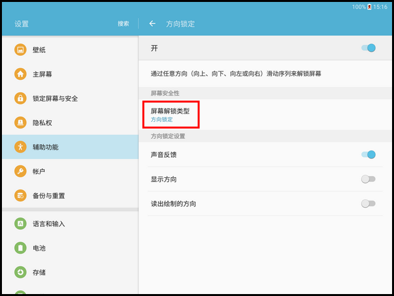Tap the privacy (隐私权) icon

coord(20,123)
